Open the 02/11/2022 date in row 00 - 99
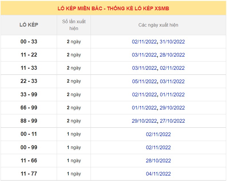227x181 pixels. (158, 148)
